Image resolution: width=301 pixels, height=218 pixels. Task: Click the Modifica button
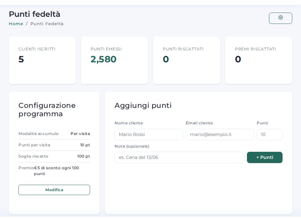[x=54, y=190]
